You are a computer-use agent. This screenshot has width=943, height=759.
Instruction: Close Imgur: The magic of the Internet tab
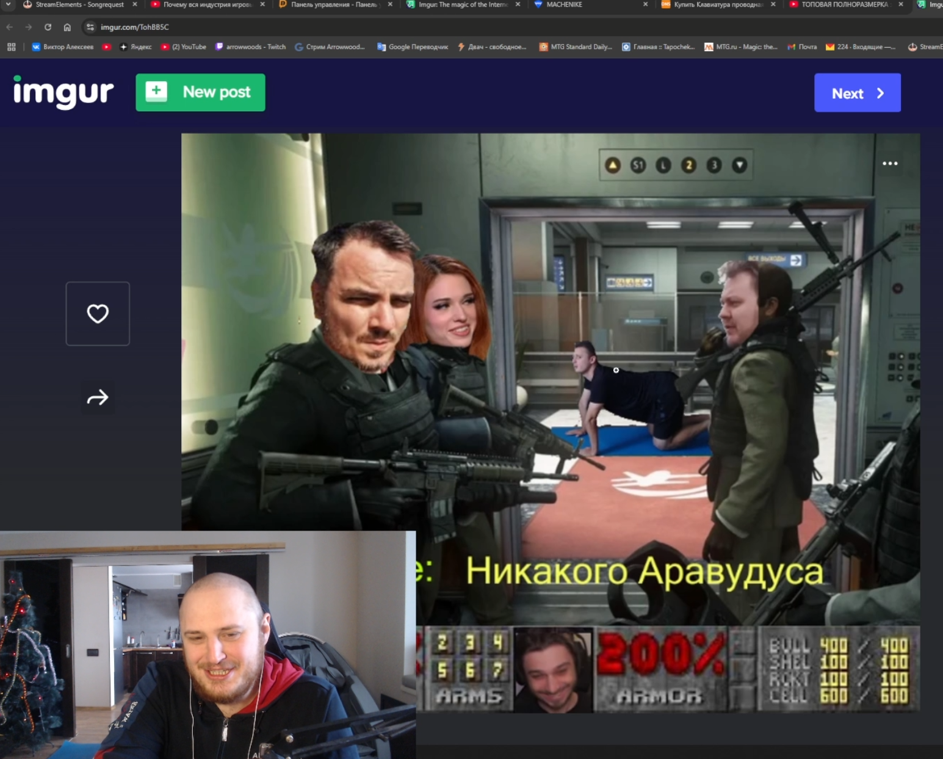tap(518, 4)
